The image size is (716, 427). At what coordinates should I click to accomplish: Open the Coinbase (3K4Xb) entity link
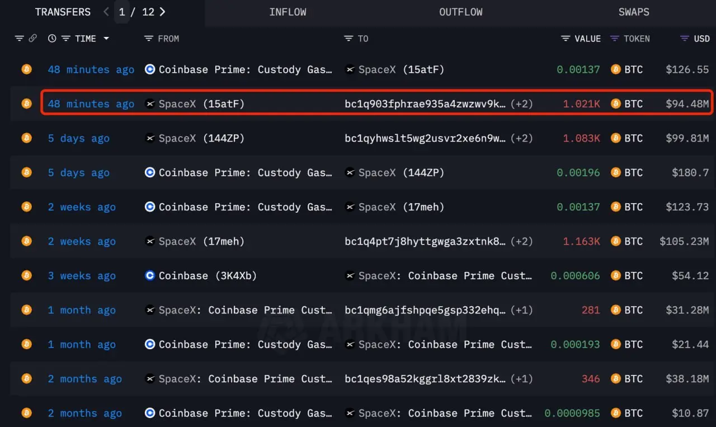208,275
